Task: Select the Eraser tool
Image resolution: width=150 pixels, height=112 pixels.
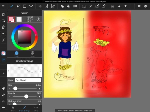Action: click(18, 6)
